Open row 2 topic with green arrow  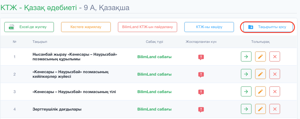pos(246,74)
